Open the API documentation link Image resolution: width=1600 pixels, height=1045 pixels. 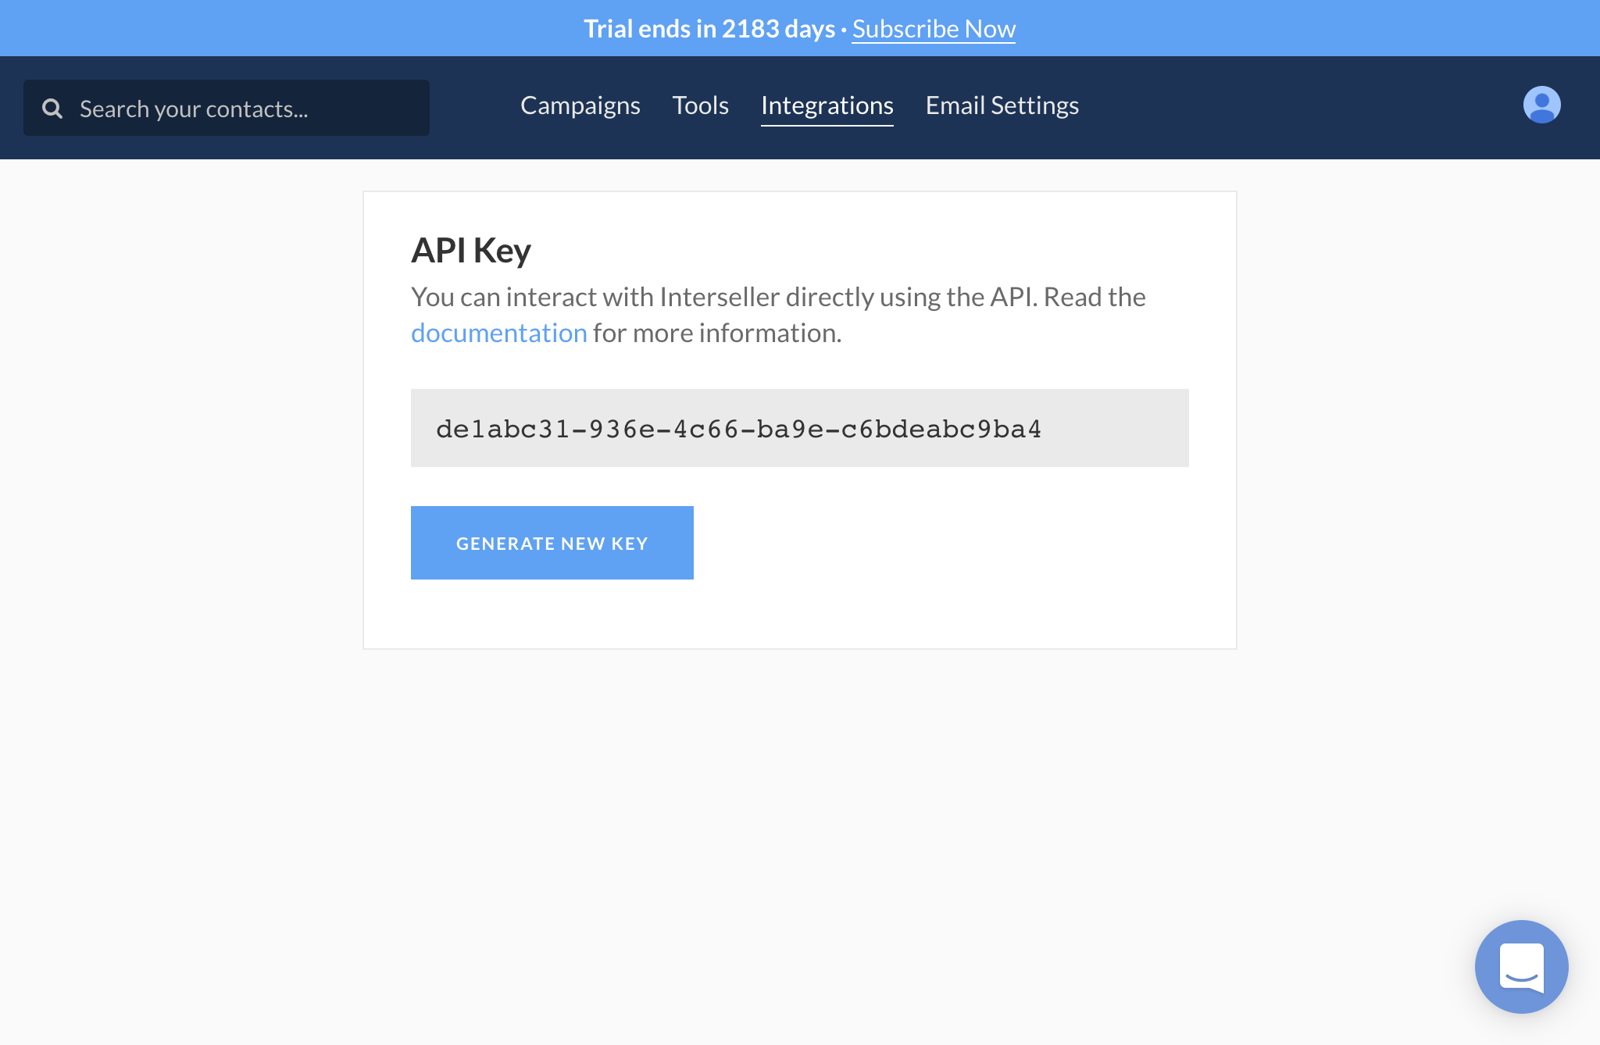[x=499, y=333]
